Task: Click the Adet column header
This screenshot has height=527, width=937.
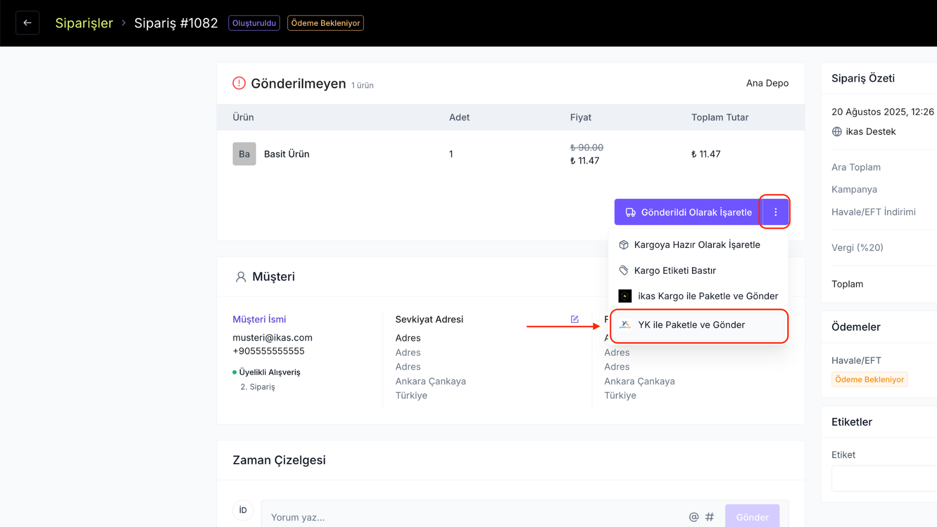Action: pos(459,117)
